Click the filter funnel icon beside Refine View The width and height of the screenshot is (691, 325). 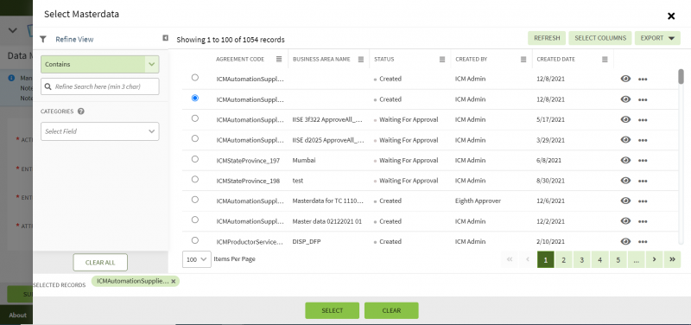[x=42, y=39]
